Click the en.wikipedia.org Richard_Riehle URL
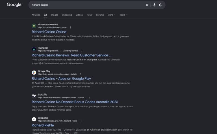This screenshot has width=217, height=134. click(x=58, y=121)
